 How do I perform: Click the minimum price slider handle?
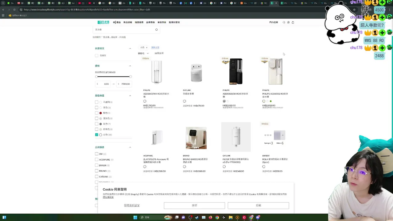(x=96, y=77)
